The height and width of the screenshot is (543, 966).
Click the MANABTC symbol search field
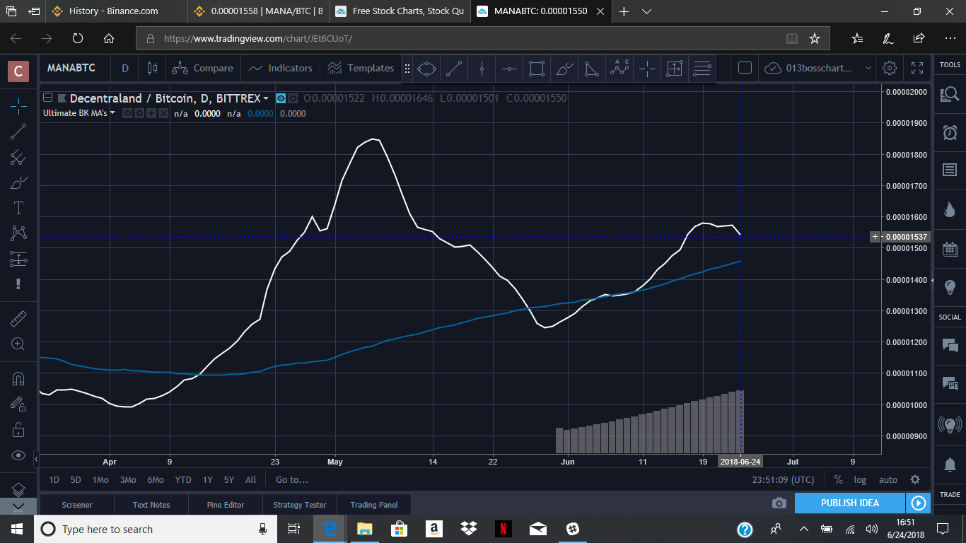[x=71, y=68]
